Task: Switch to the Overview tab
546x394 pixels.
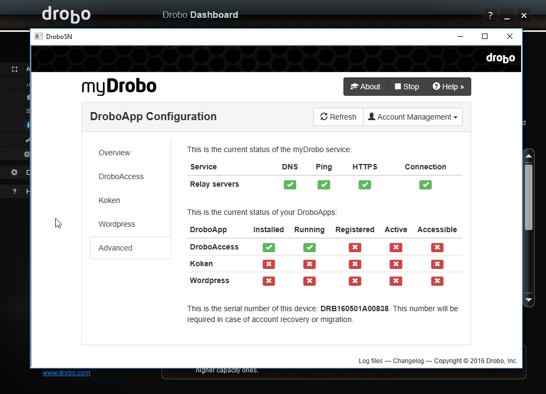Action: 114,153
